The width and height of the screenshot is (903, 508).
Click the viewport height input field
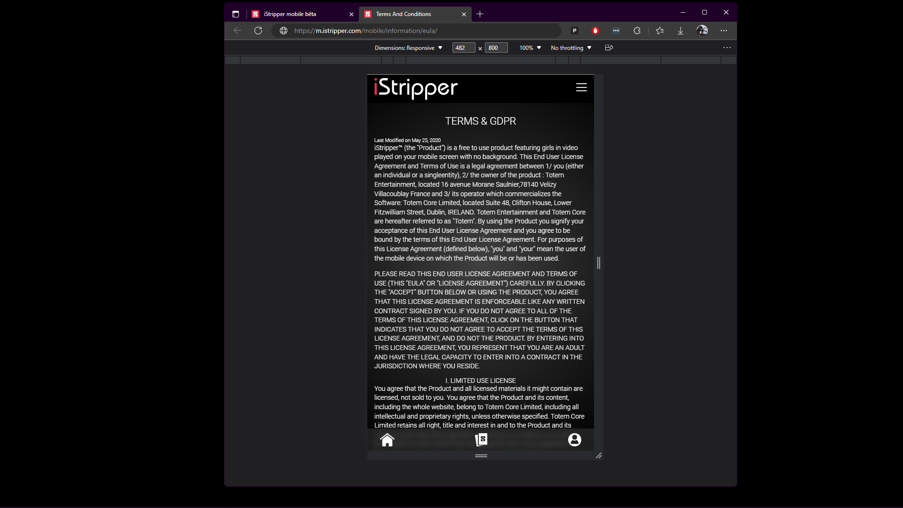click(496, 48)
